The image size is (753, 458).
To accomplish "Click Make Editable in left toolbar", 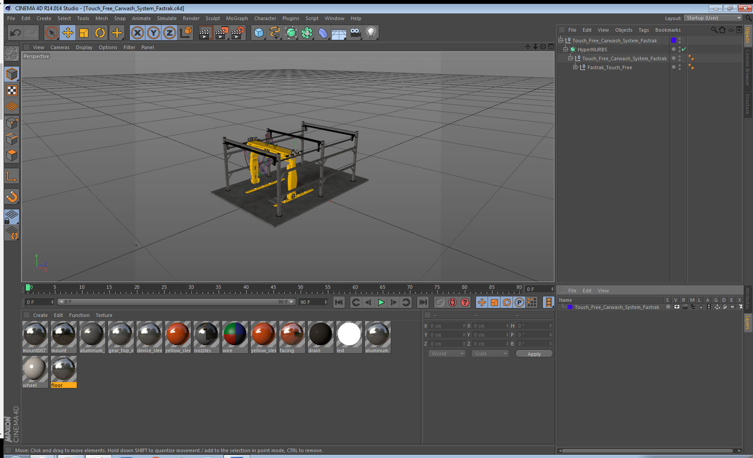I will [x=12, y=54].
